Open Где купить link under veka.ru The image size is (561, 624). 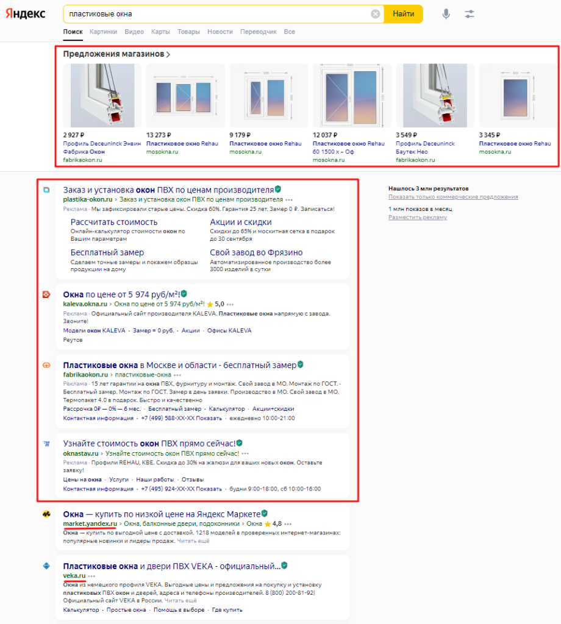(x=227, y=610)
